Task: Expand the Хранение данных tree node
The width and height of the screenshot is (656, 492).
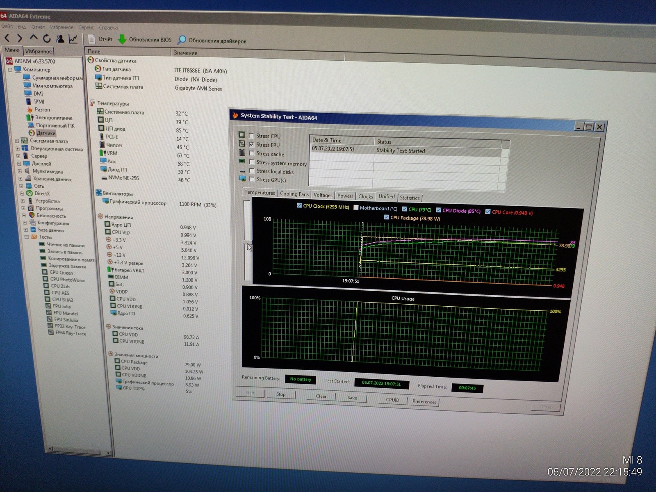Action: 20,179
